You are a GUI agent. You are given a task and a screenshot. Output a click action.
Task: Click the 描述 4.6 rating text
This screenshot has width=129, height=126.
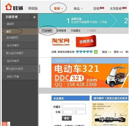pos(107,52)
